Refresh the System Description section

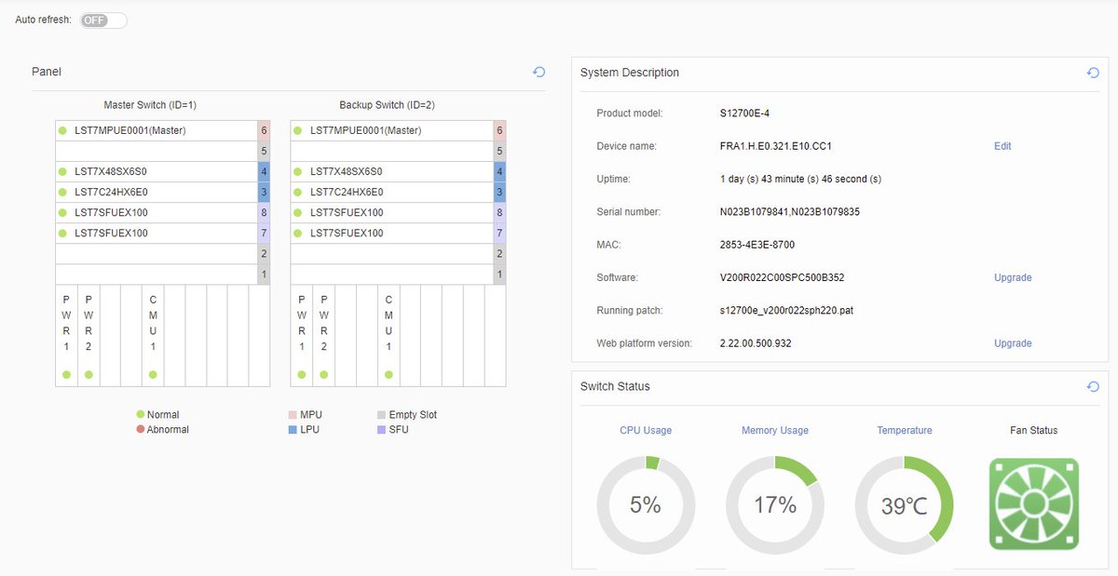tap(1093, 73)
